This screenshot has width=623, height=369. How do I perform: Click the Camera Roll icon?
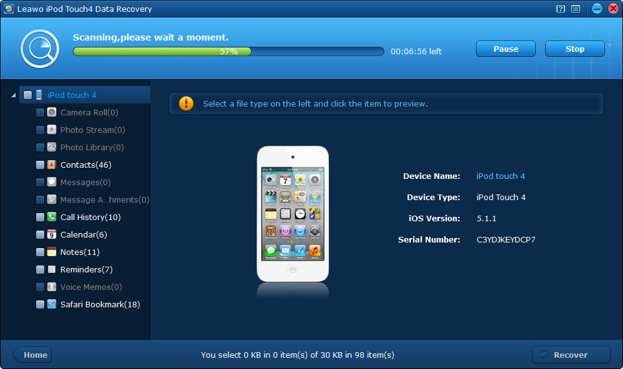52,112
